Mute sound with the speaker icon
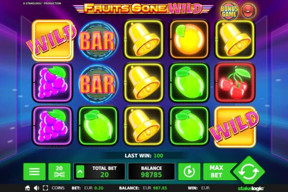Screen dimensions: 288x192 click(36, 188)
